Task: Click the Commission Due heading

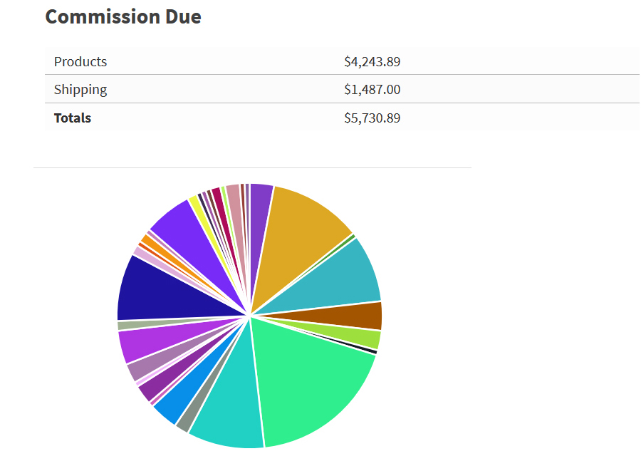Action: (123, 16)
